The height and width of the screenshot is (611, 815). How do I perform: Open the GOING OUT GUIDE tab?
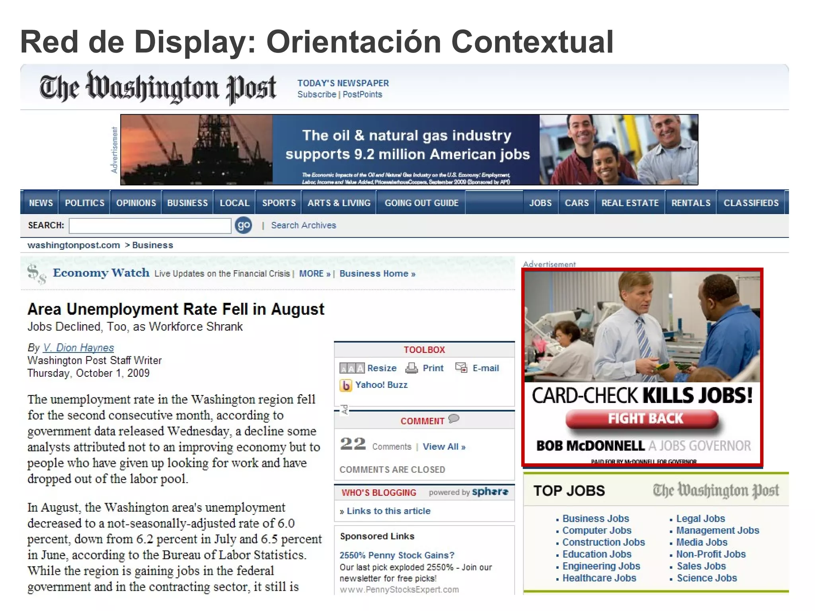[x=421, y=203]
